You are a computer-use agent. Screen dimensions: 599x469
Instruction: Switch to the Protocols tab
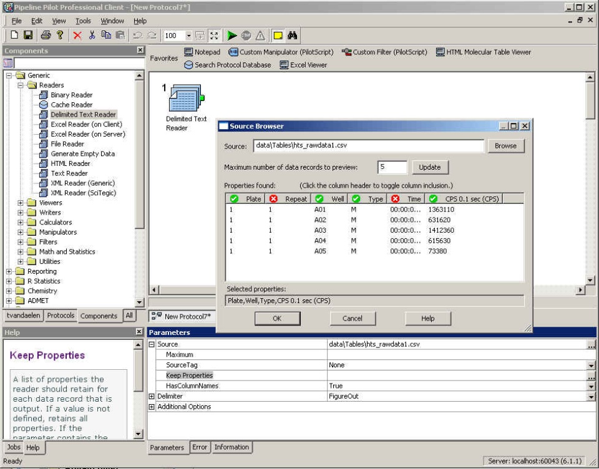pyautogui.click(x=61, y=316)
